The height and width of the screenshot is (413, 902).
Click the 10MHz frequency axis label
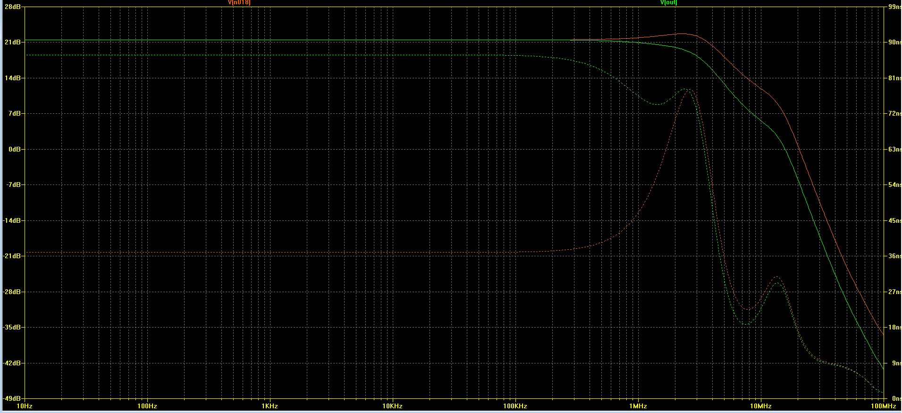[761, 406]
